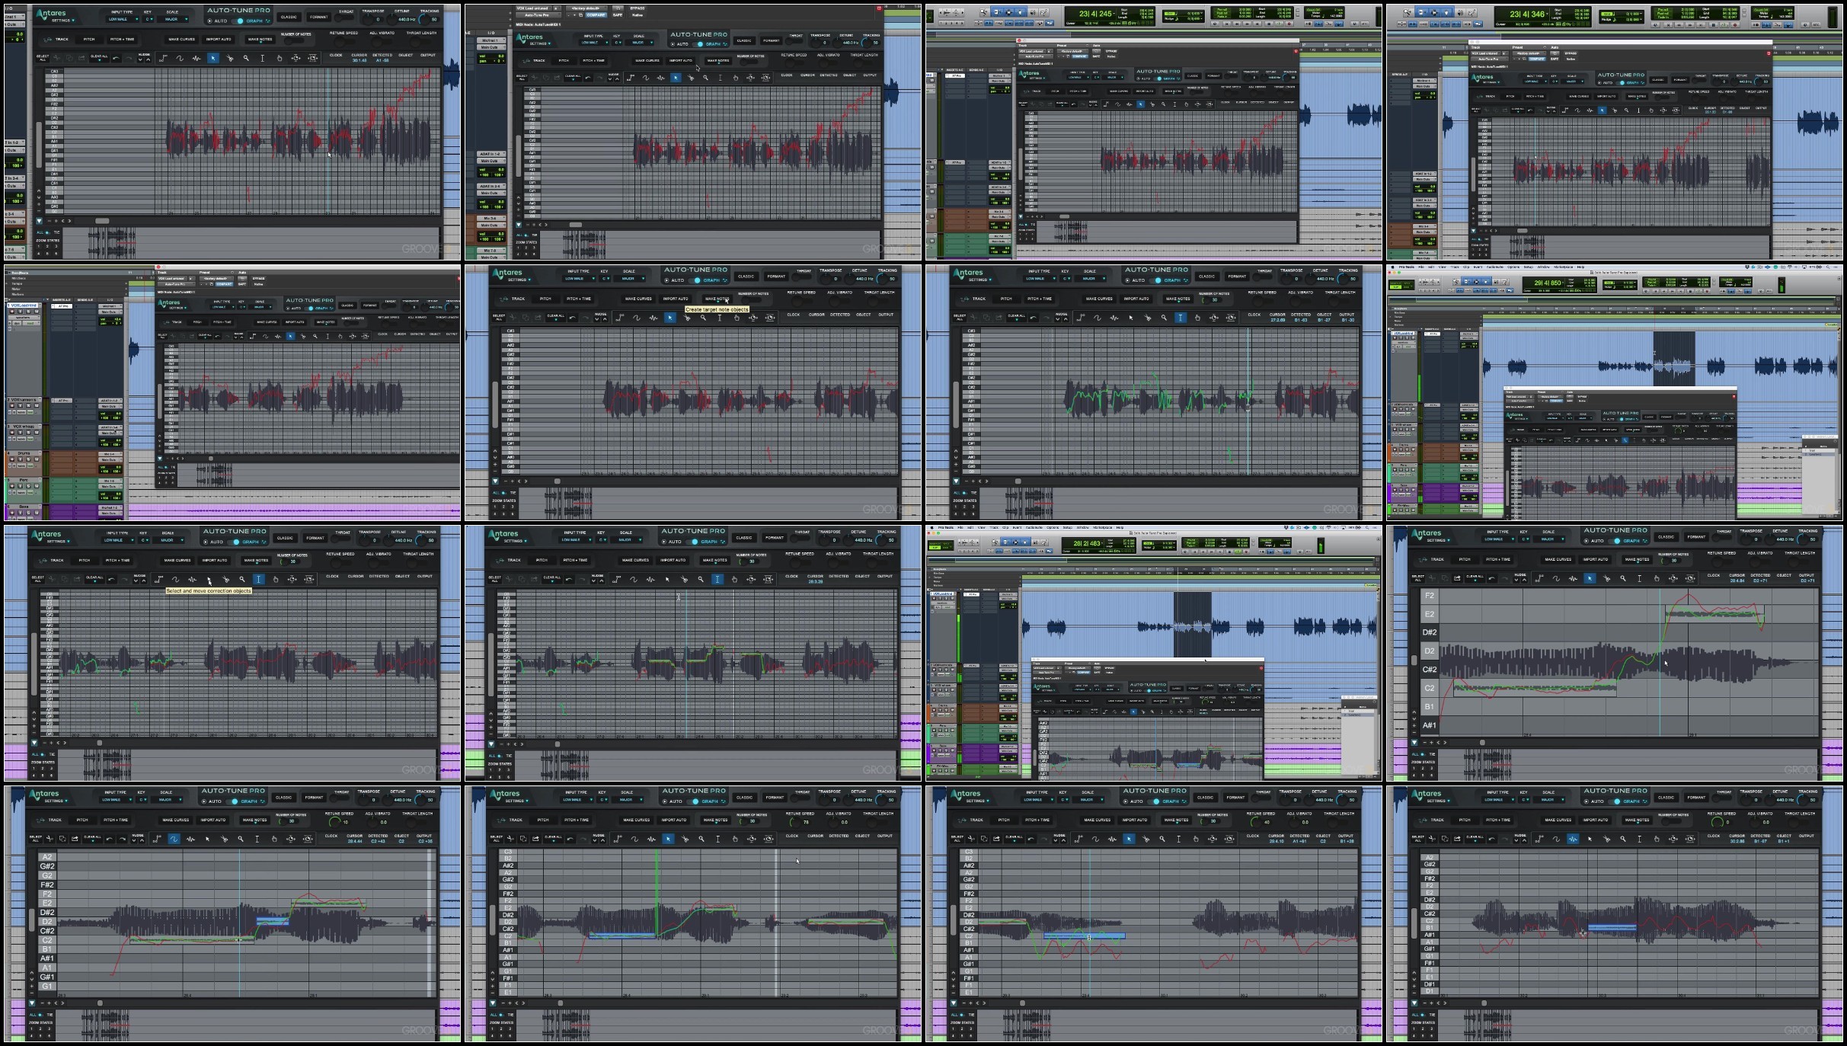Enable Classic mode in "Create target note objects" frame

tap(746, 277)
